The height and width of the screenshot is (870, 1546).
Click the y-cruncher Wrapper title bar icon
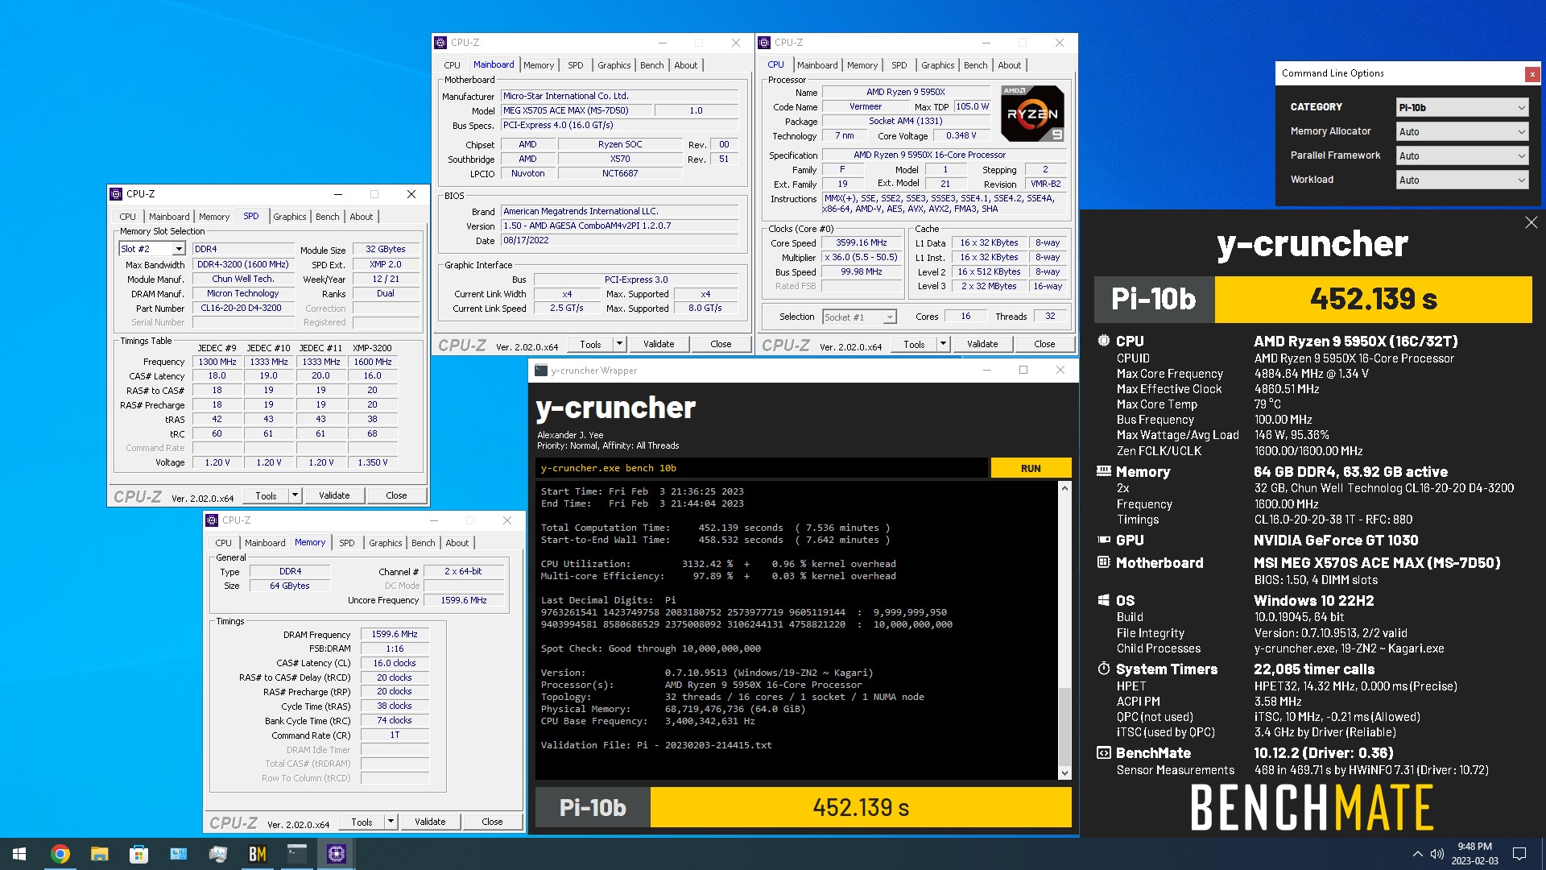tap(541, 371)
